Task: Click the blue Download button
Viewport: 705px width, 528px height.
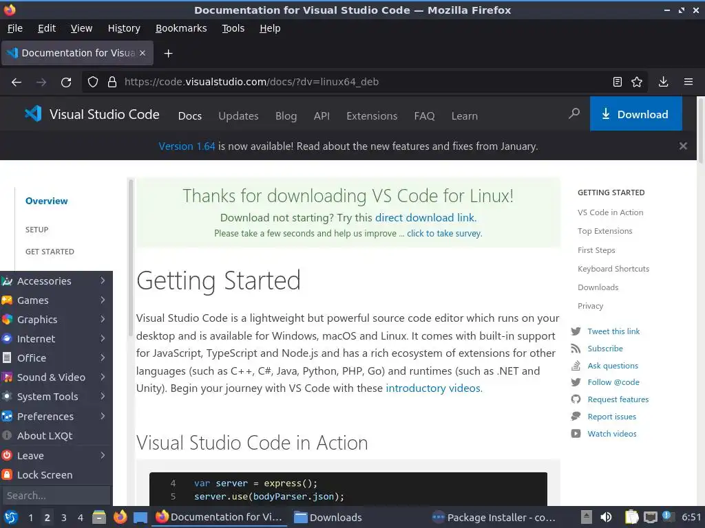Action: (635, 114)
